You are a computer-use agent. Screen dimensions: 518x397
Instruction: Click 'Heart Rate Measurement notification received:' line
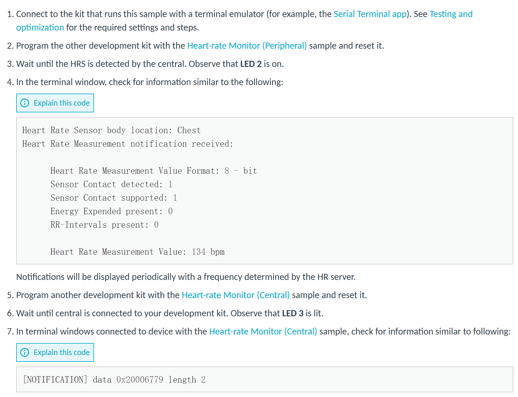coord(128,144)
